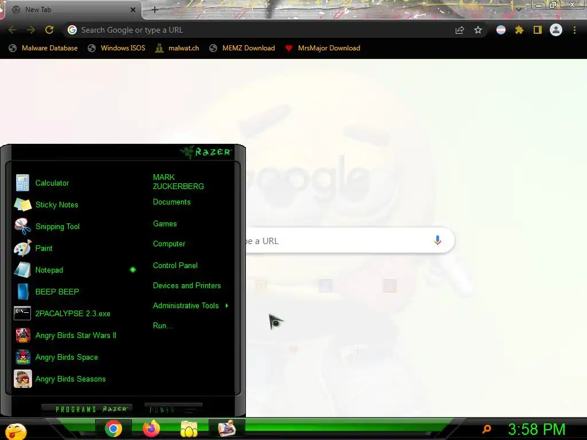Open Computer in start menu
The width and height of the screenshot is (587, 440).
(x=169, y=244)
